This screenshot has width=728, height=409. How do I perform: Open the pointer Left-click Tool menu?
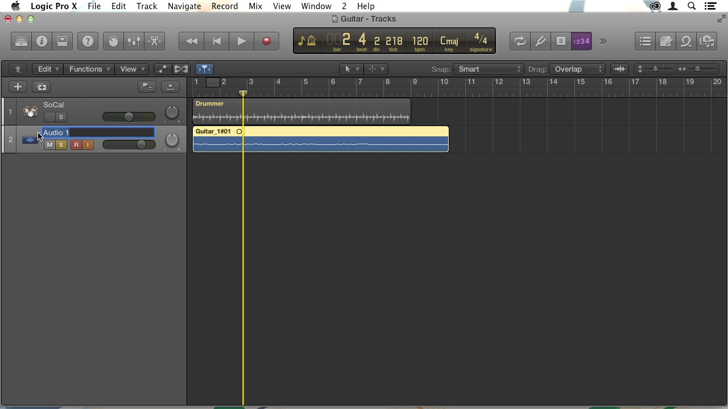pos(350,69)
